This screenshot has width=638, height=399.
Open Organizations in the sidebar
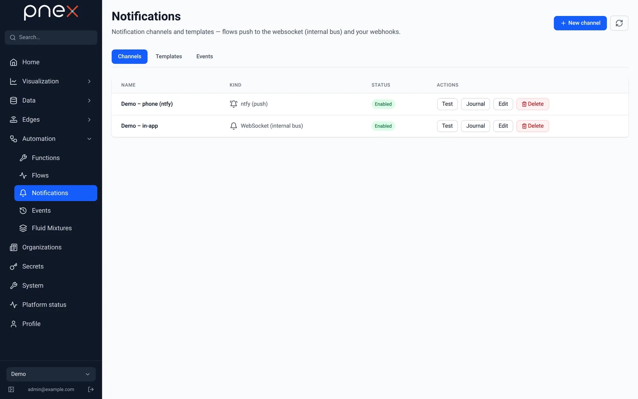click(x=51, y=247)
